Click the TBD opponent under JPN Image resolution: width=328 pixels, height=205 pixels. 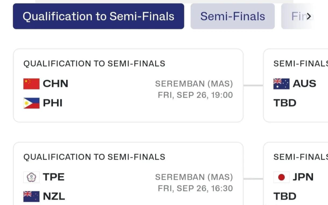(285, 196)
